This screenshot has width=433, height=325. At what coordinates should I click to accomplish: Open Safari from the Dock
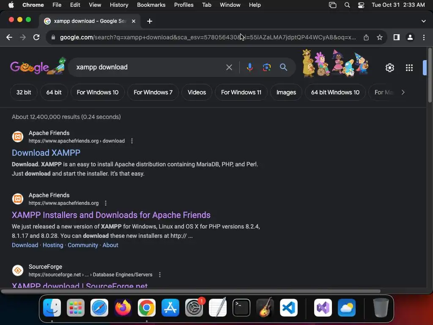click(99, 308)
